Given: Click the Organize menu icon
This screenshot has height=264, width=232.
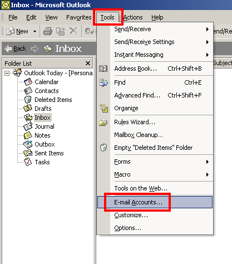Looking at the screenshot, I should coord(104,108).
